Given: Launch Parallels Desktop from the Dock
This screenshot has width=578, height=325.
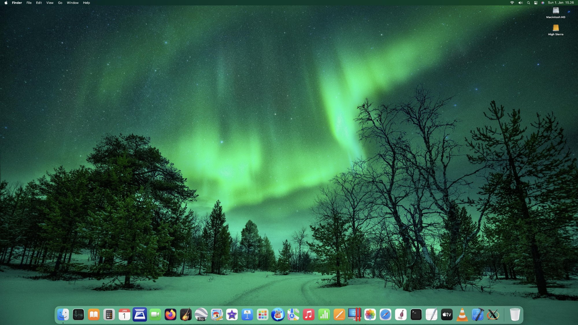Looking at the screenshot, I should [355, 314].
